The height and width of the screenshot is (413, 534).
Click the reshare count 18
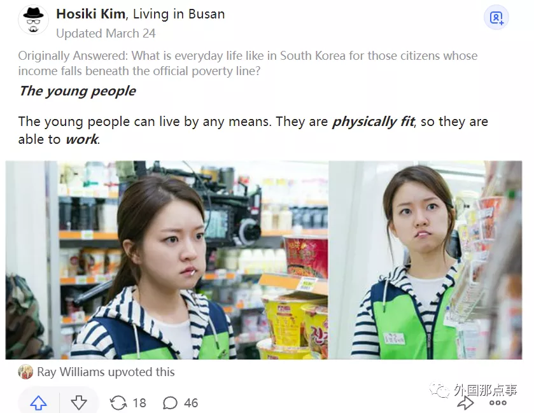(139, 403)
